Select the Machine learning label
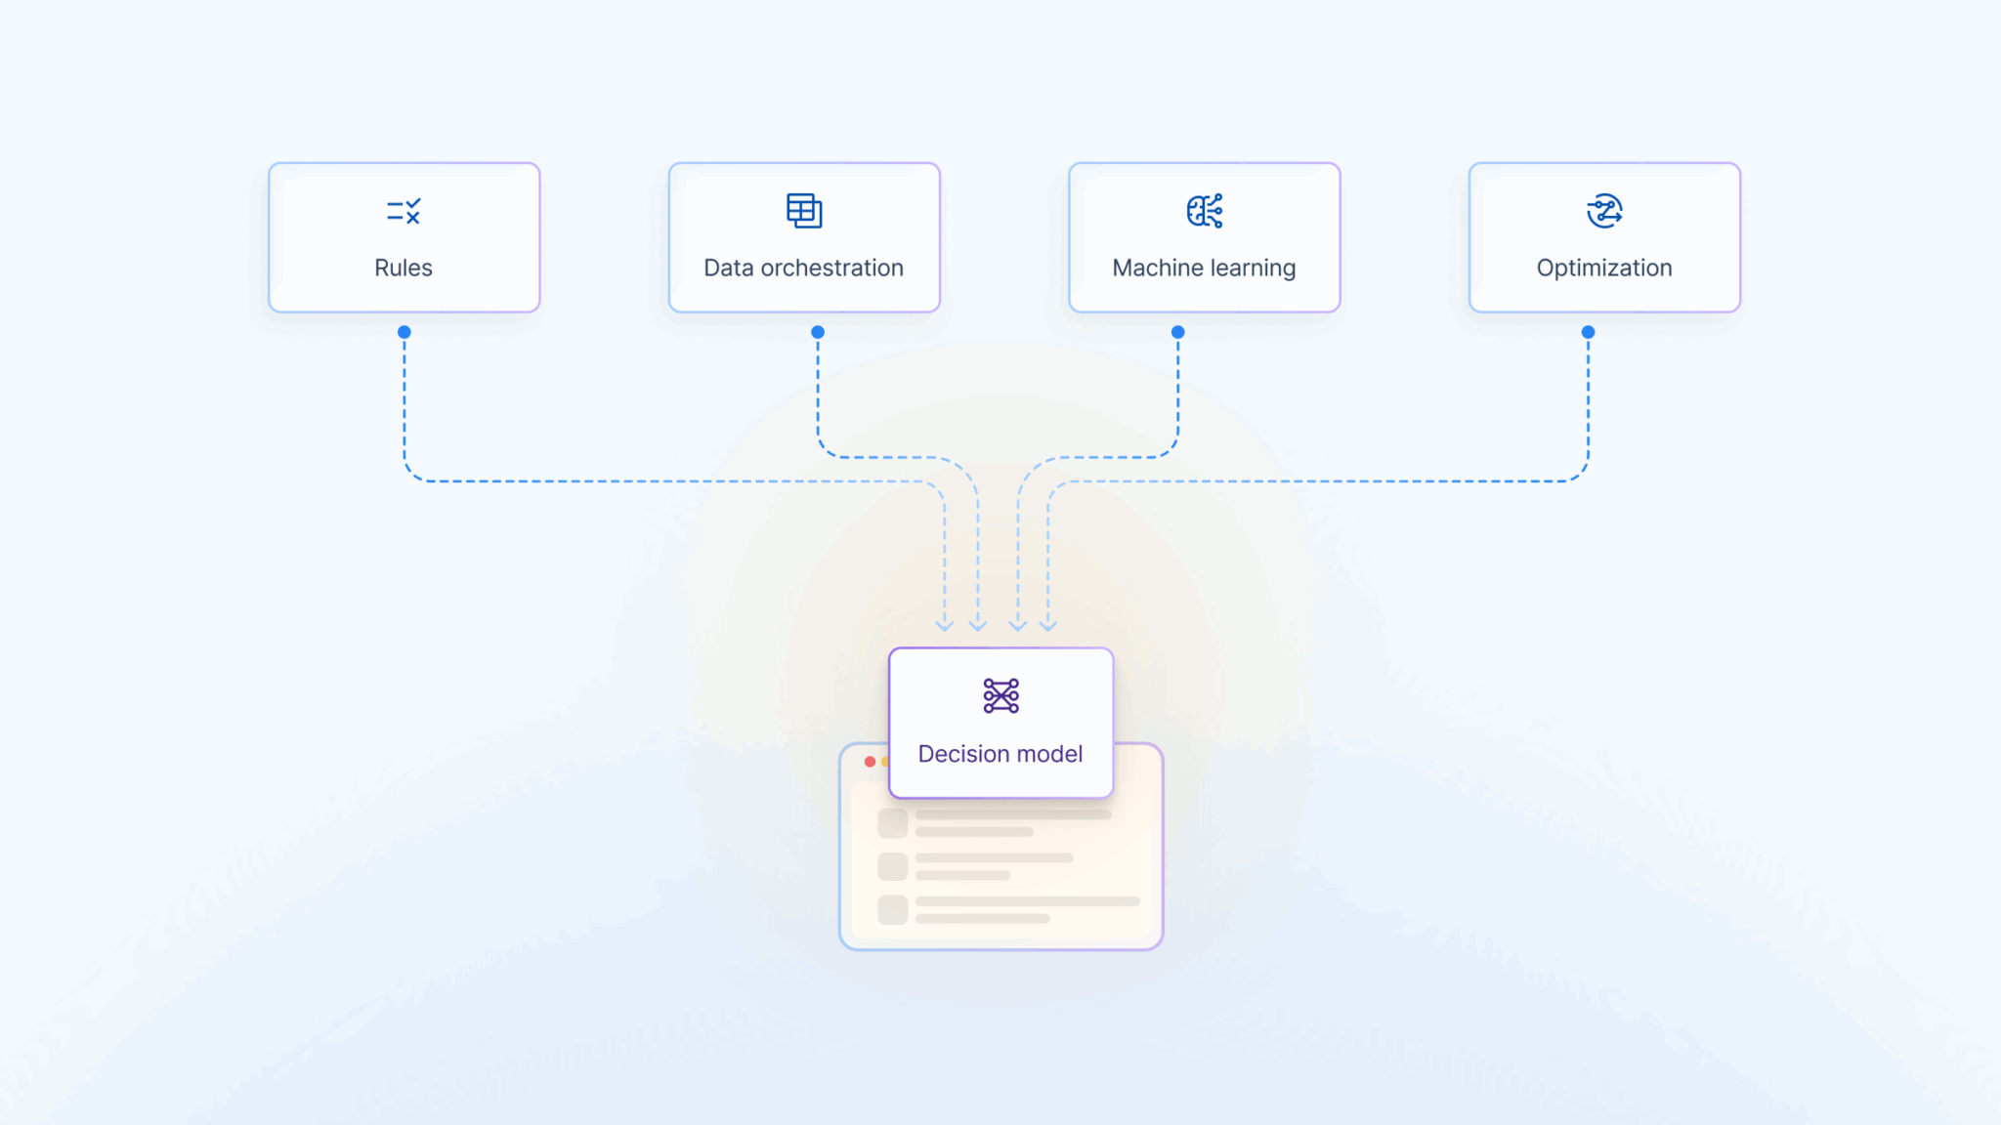The height and width of the screenshot is (1125, 2001). [1205, 269]
